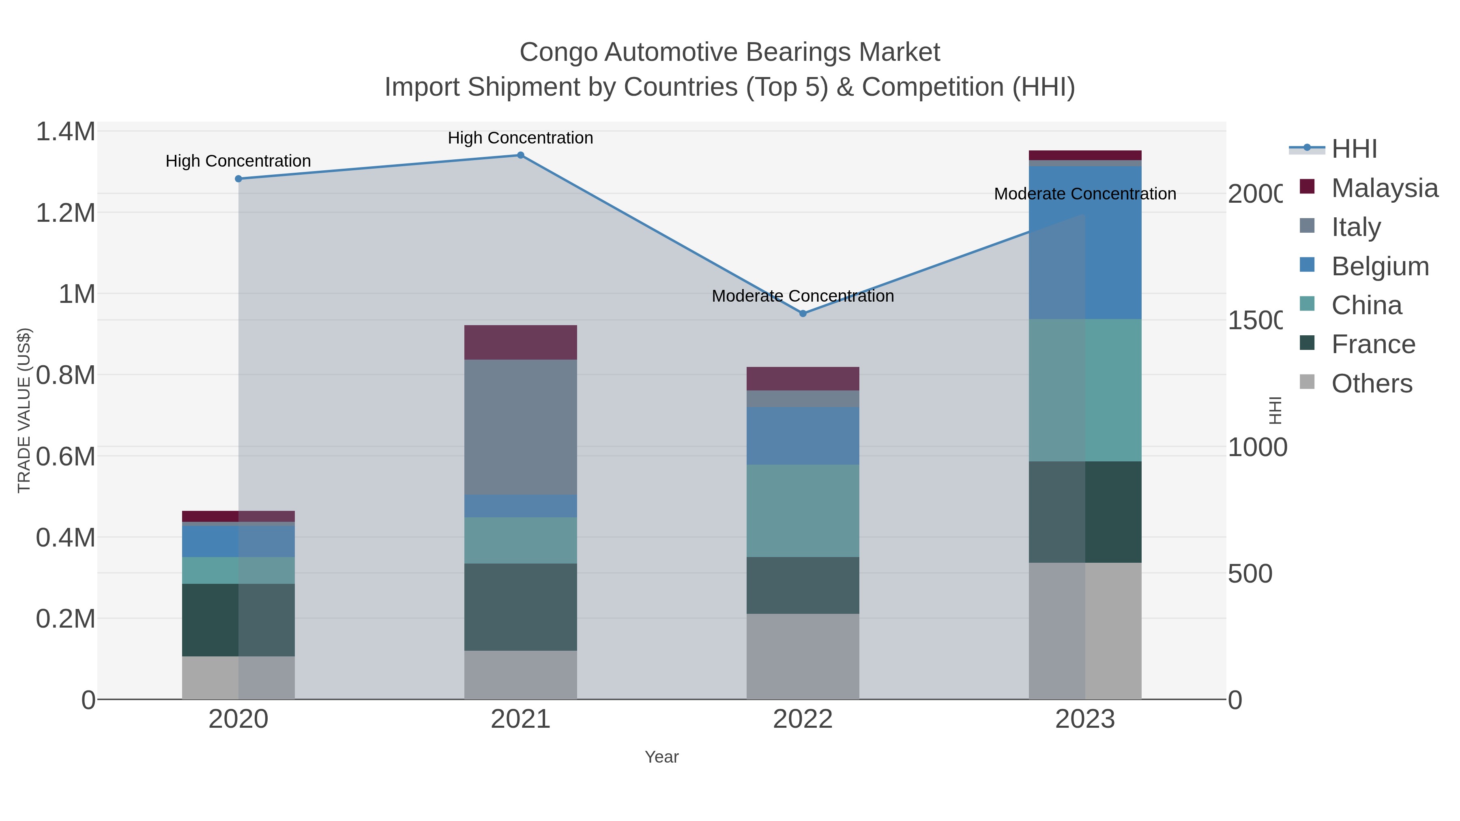Click the 0.6M y-axis tick label
Image resolution: width=1460 pixels, height=821 pixels.
click(65, 456)
